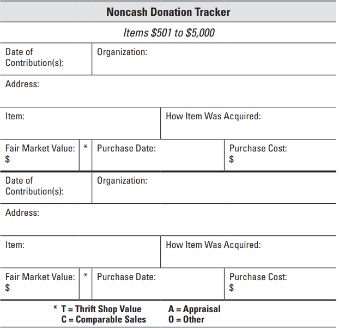Click second entry's Date of Contribution(s) field

tap(46, 186)
